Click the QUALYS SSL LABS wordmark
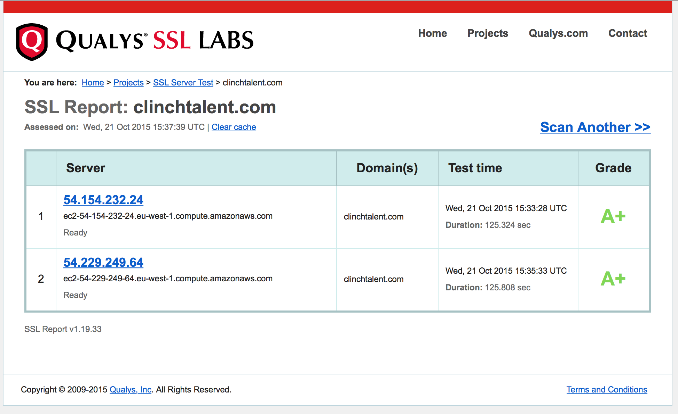The width and height of the screenshot is (678, 414). pos(155,40)
